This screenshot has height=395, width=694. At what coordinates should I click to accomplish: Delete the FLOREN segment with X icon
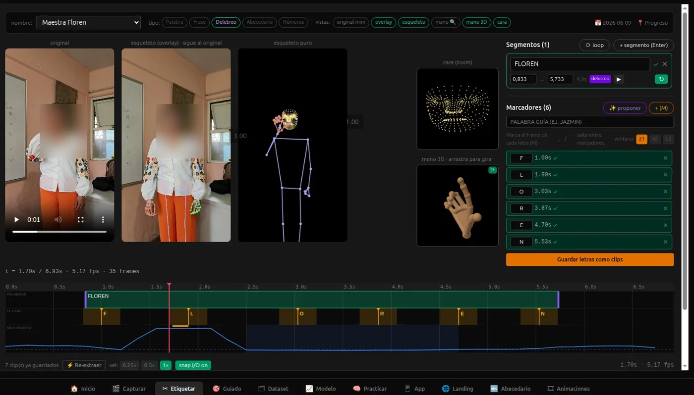coord(665,64)
